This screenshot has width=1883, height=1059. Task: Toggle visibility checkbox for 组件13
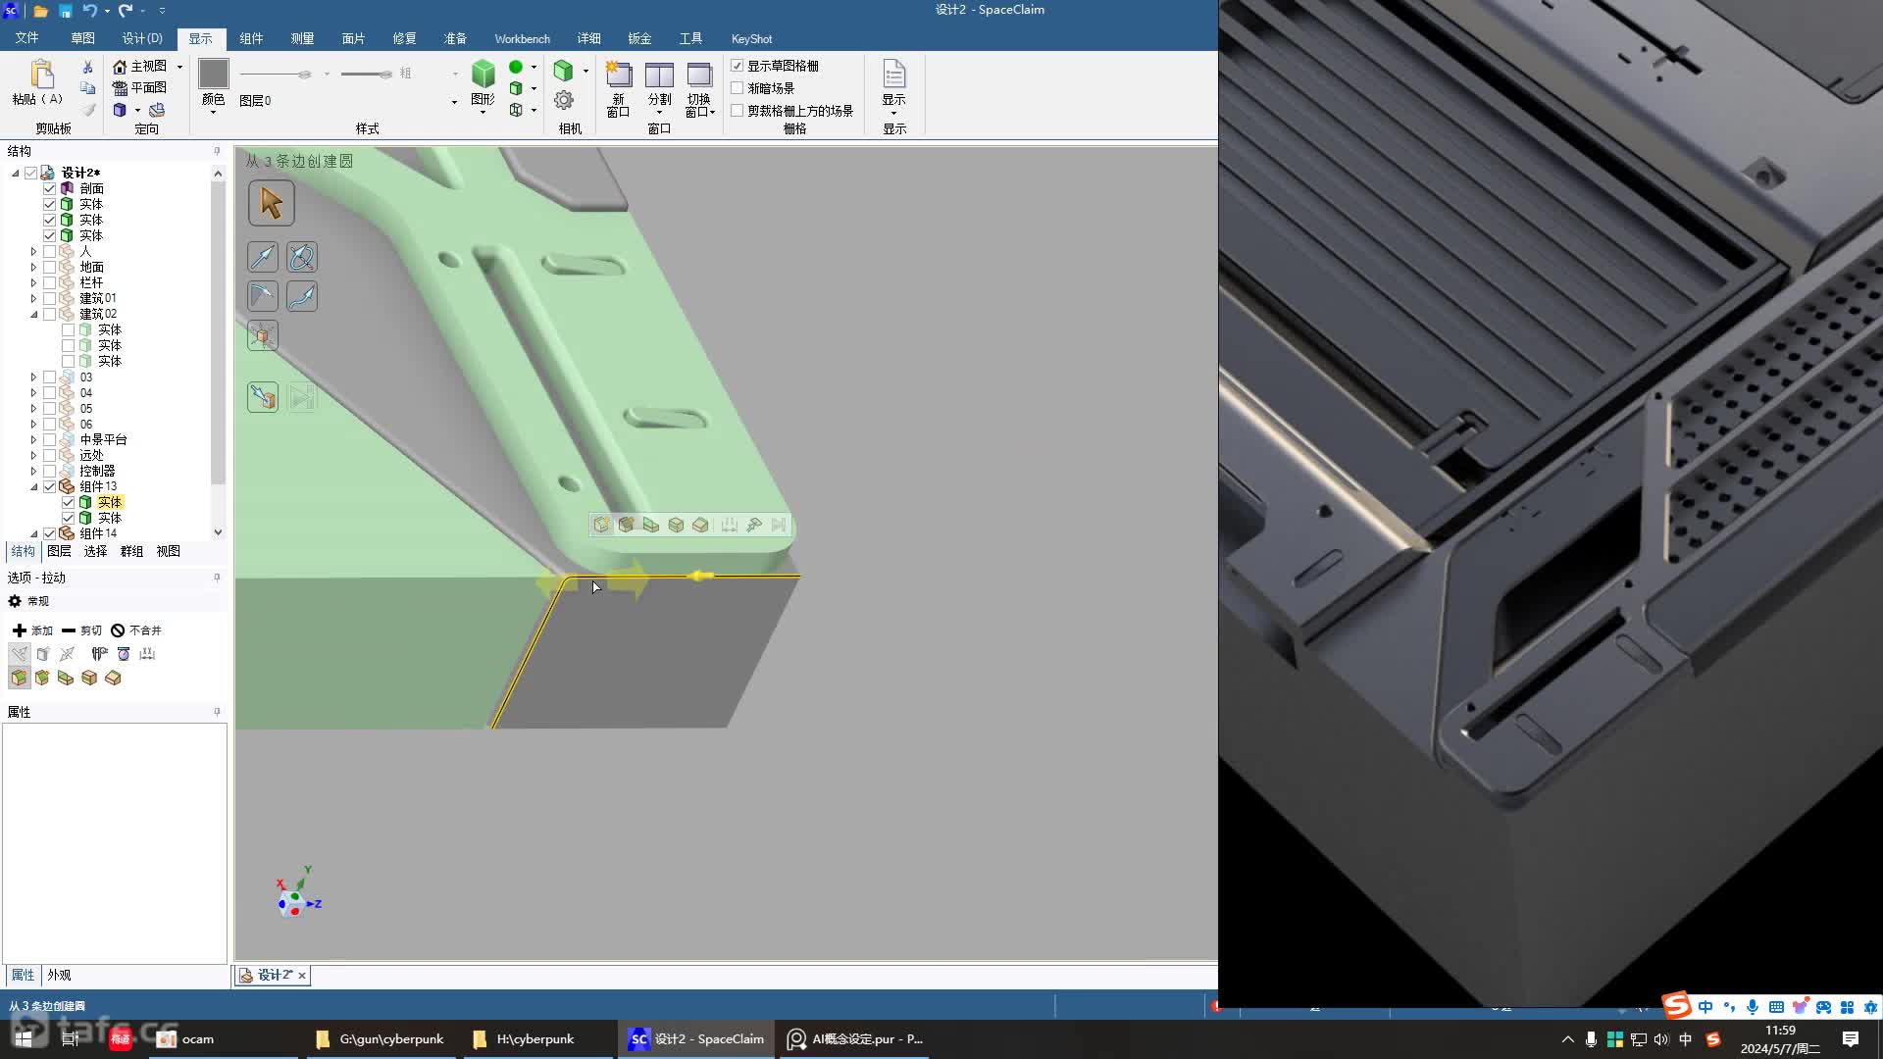49,486
